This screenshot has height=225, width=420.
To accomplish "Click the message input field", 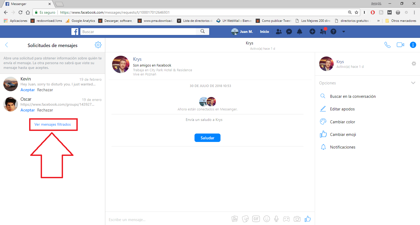I will pos(168,219).
